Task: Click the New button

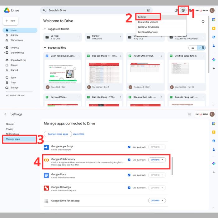Action: (10, 21)
